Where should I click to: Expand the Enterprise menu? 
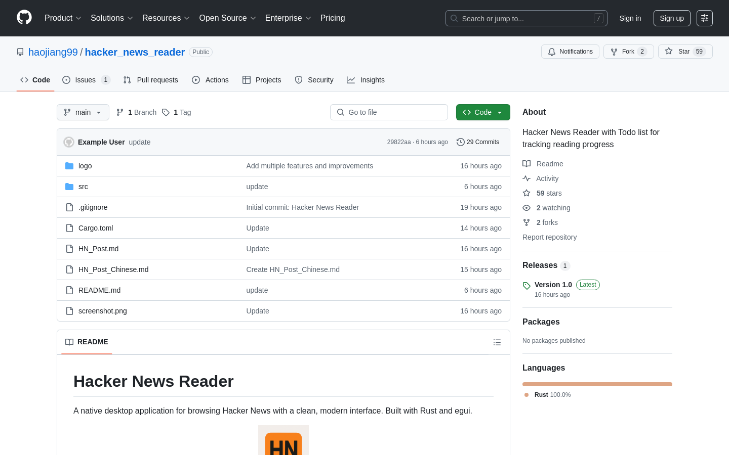click(288, 18)
